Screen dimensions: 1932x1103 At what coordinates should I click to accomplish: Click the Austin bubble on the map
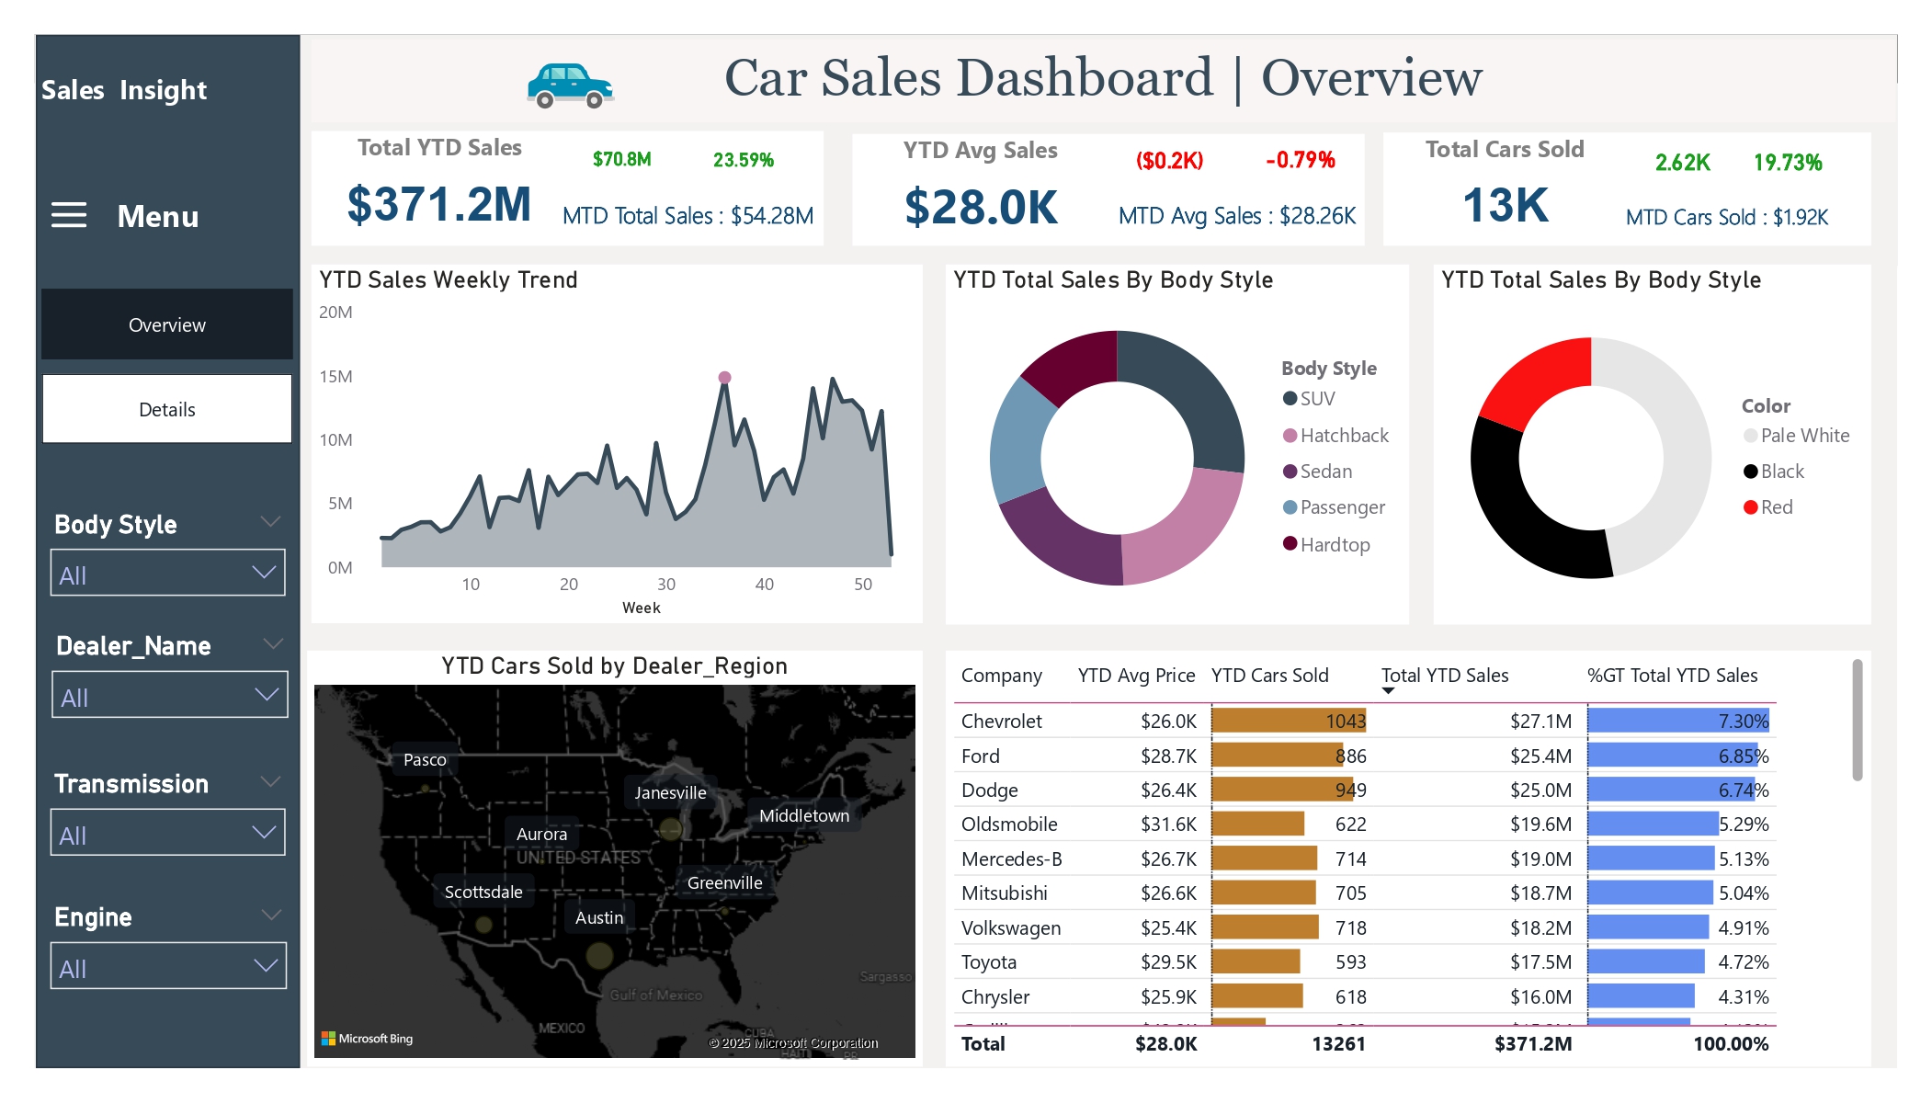pos(600,956)
